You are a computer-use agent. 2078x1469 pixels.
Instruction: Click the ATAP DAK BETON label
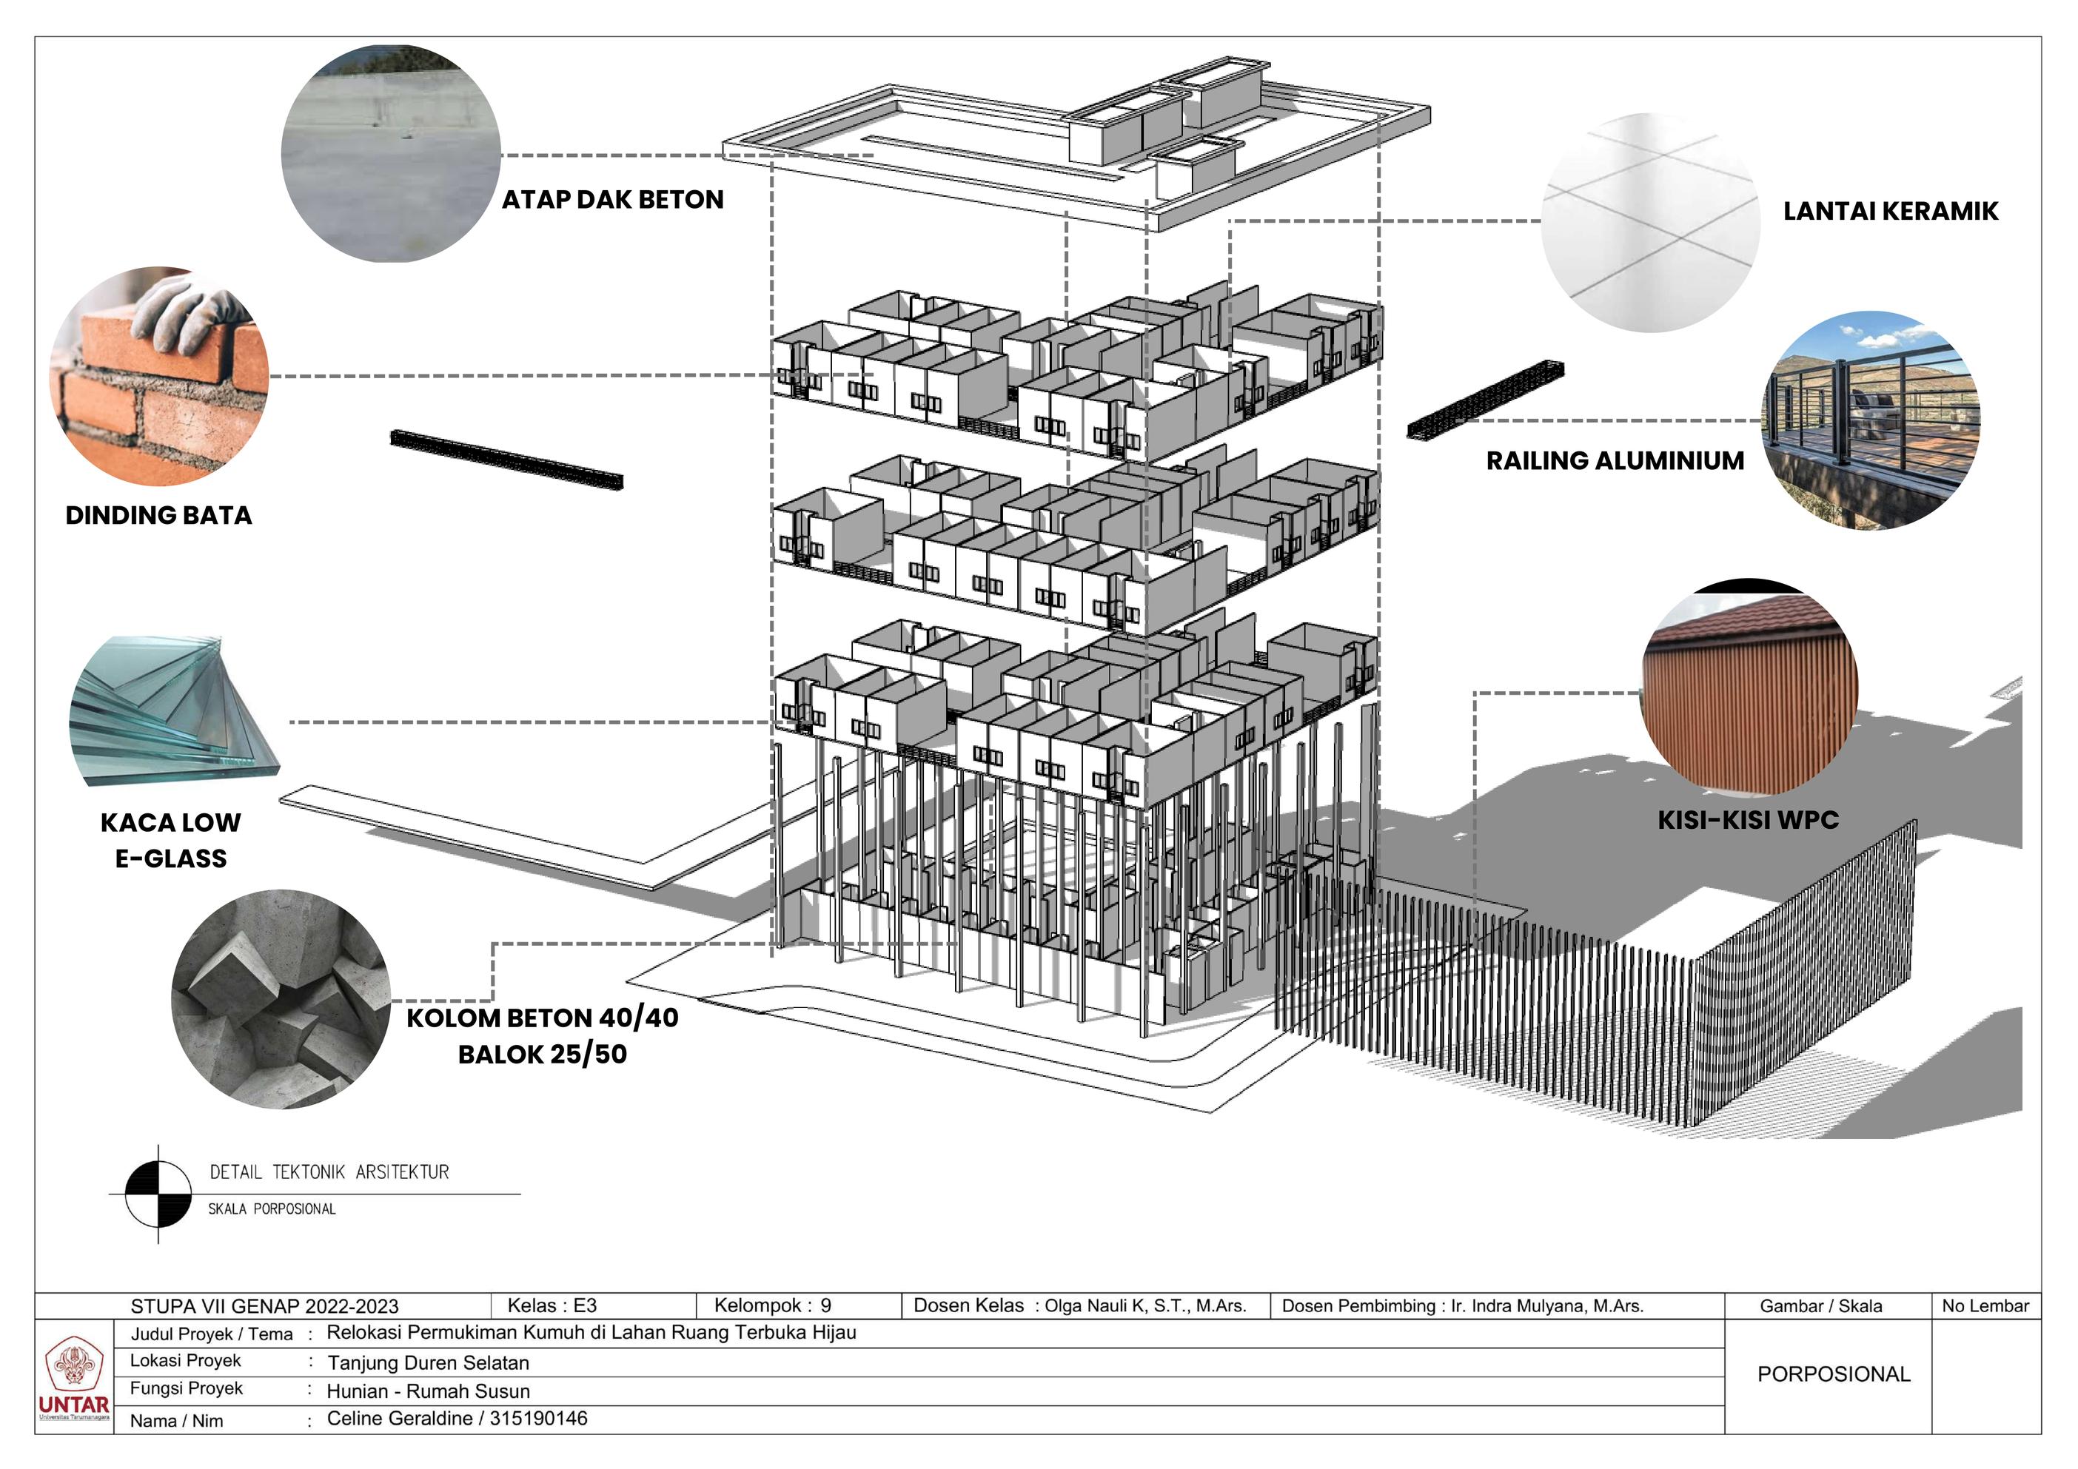click(613, 200)
